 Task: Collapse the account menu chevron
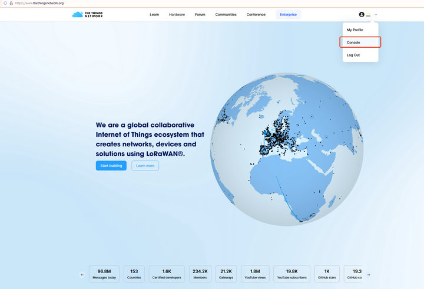coord(376,14)
